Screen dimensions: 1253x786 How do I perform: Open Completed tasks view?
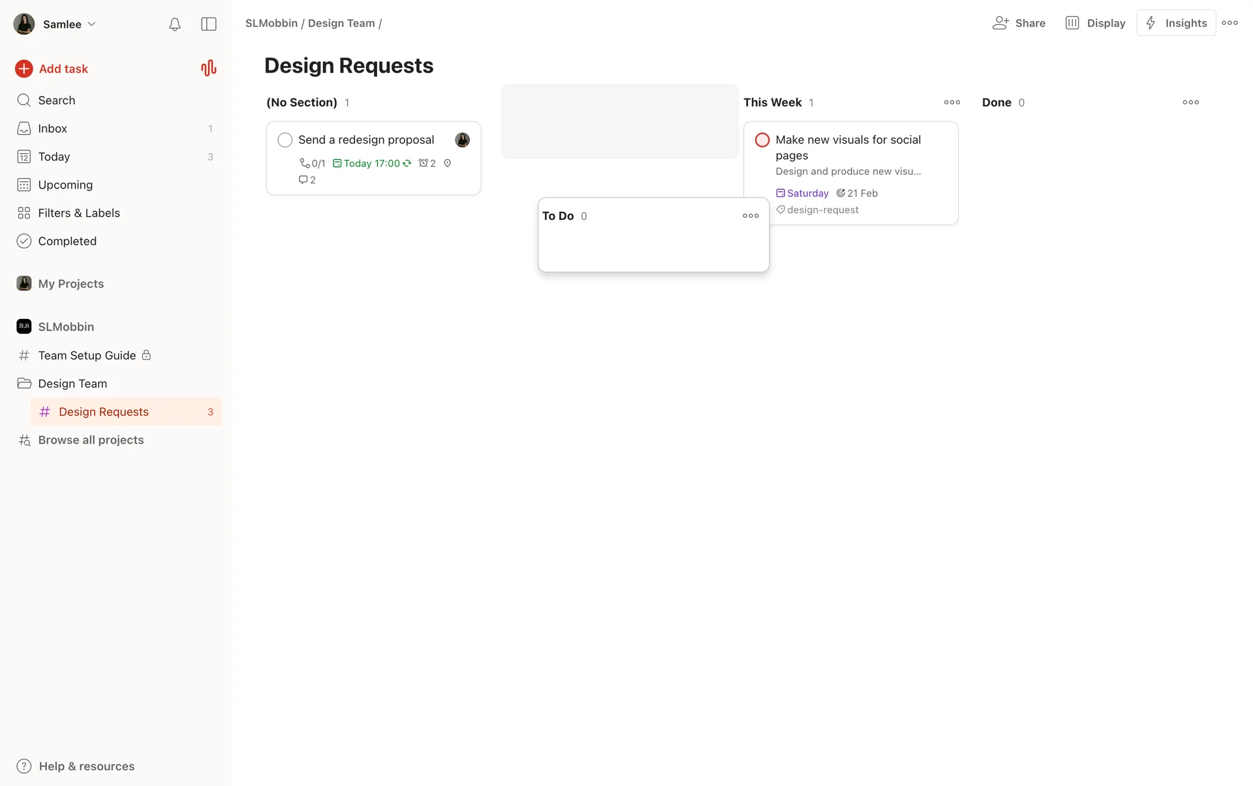(x=67, y=241)
